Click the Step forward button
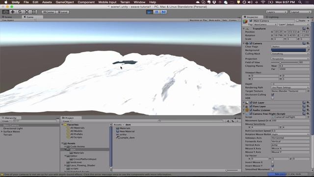The image size is (314, 177). tap(163, 12)
